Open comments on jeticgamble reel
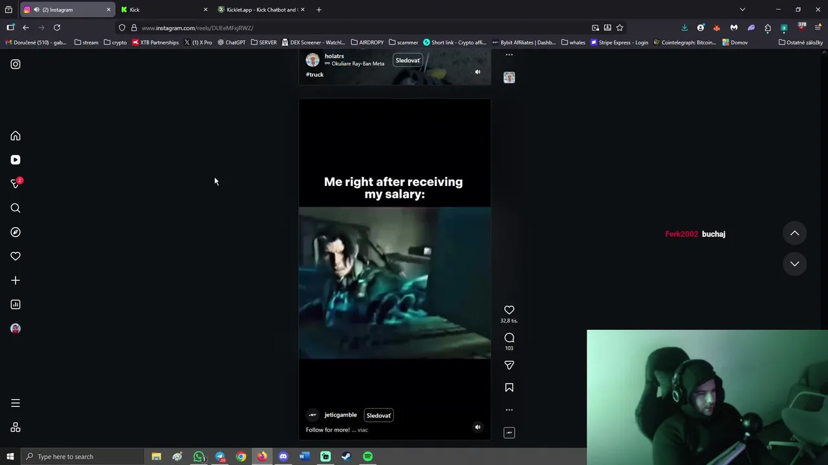Image resolution: width=828 pixels, height=465 pixels. point(509,338)
